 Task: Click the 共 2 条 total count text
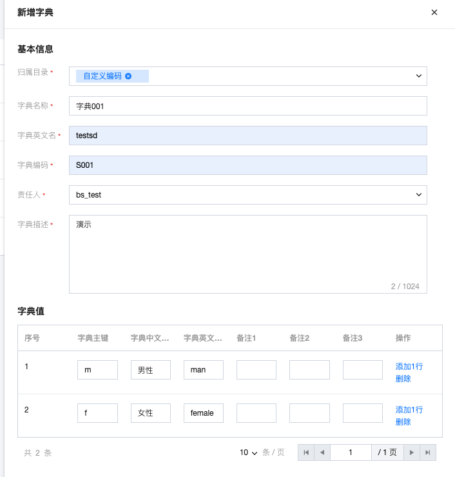[37, 453]
